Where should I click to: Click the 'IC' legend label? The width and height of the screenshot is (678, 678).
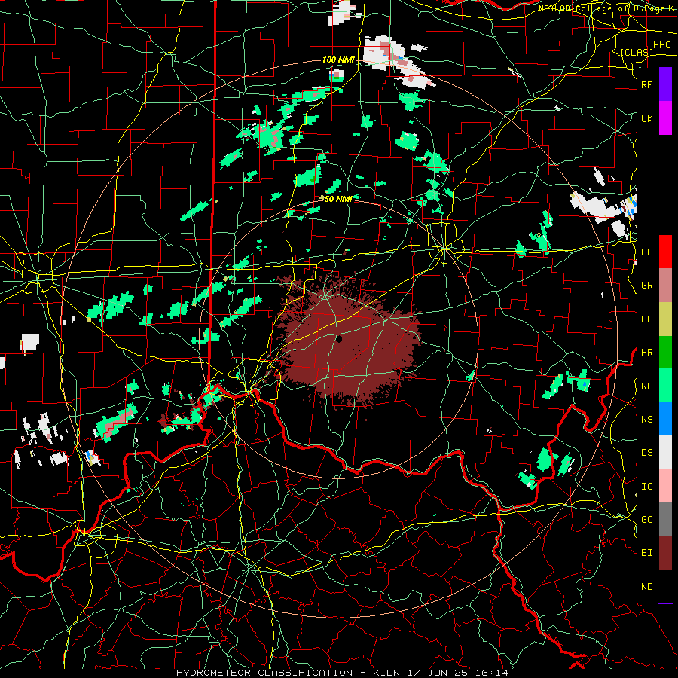647,487
